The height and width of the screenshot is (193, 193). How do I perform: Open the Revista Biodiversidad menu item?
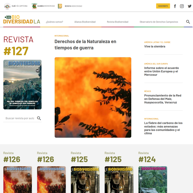point(117,22)
